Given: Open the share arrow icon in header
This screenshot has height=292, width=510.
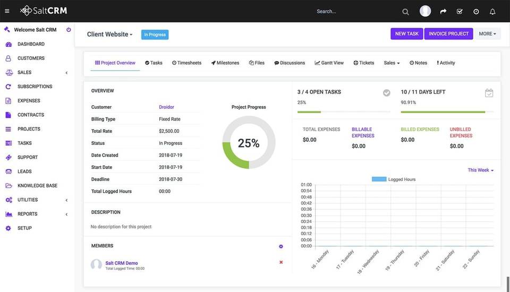Looking at the screenshot, I should tap(443, 11).
